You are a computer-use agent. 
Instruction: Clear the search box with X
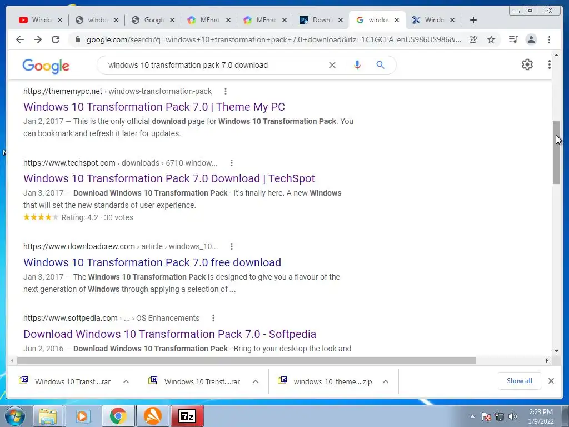[x=332, y=65]
